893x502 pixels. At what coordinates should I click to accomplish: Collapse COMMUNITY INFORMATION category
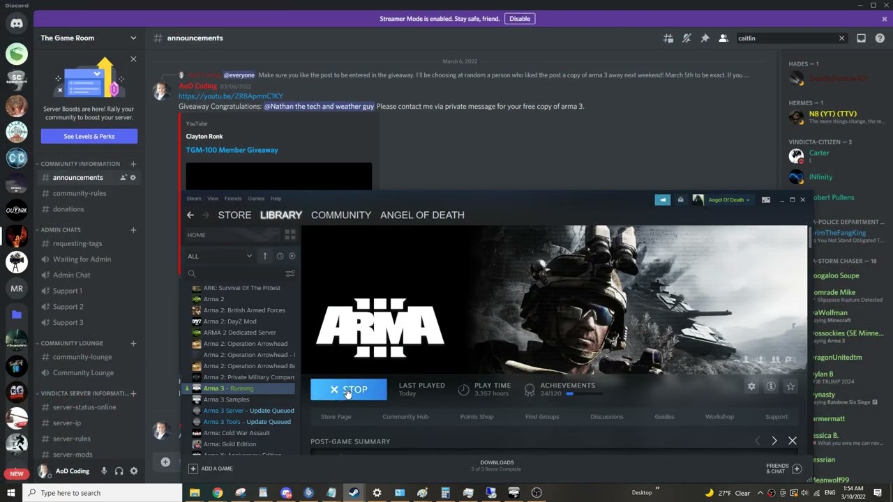pyautogui.click(x=80, y=164)
